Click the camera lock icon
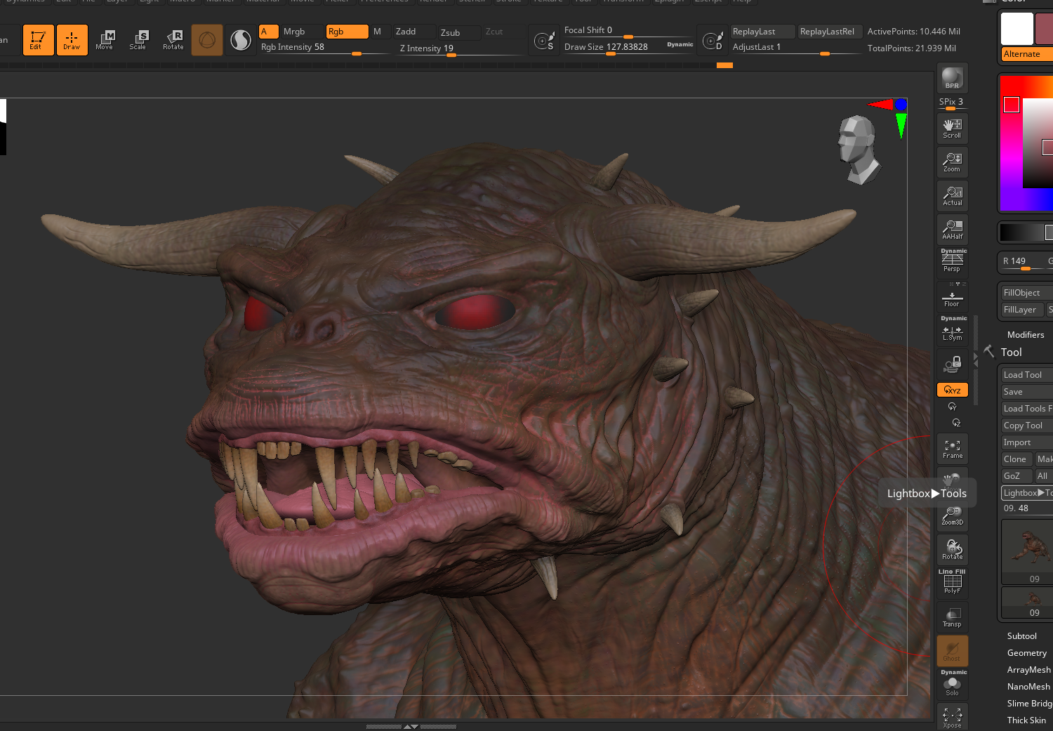The image size is (1053, 731). click(x=952, y=364)
